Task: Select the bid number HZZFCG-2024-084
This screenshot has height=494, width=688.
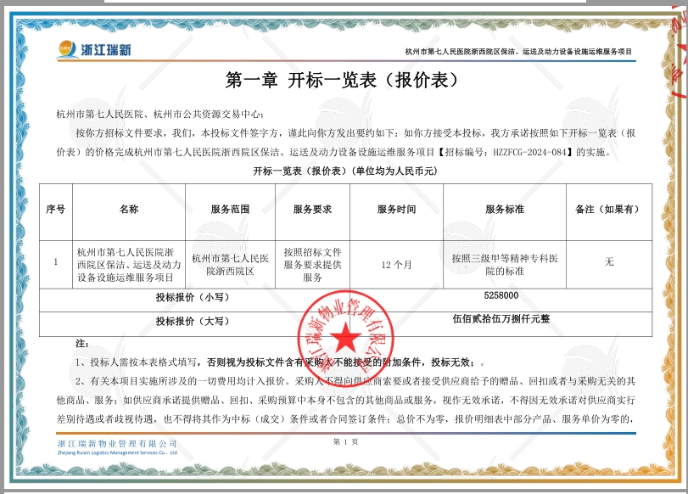Action: pyautogui.click(x=530, y=153)
